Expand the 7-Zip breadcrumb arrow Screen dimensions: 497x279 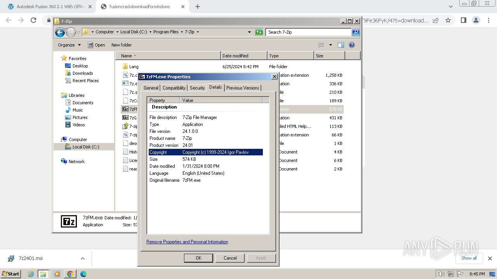pyautogui.click(x=198, y=32)
